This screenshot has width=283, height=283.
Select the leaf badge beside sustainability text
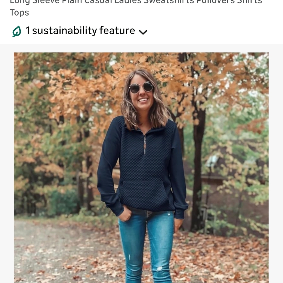pos(16,31)
